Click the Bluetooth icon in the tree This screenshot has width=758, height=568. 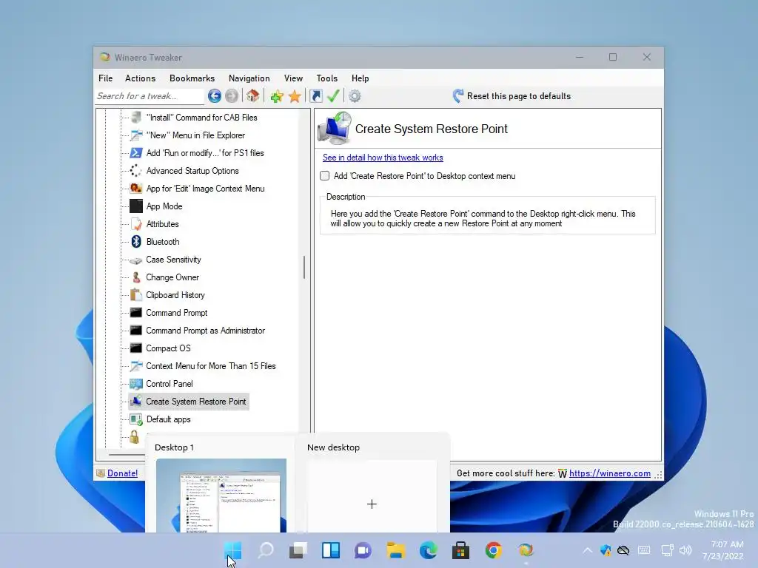pos(136,242)
